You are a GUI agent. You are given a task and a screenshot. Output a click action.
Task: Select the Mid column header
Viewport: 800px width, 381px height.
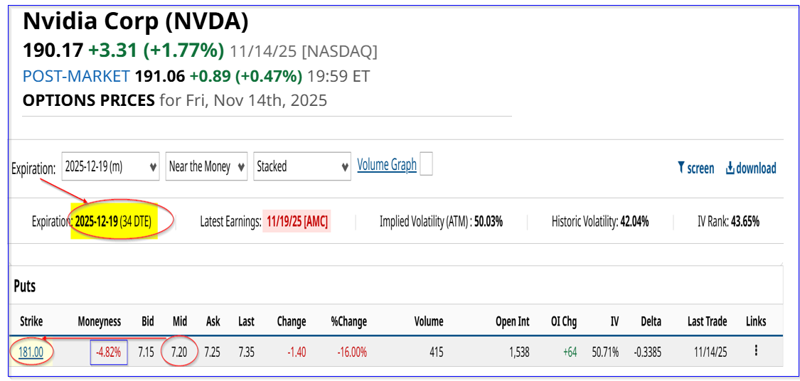179,321
